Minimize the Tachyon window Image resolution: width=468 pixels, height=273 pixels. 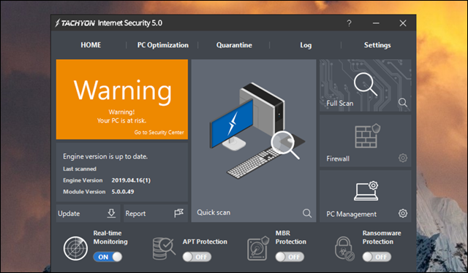coord(376,23)
